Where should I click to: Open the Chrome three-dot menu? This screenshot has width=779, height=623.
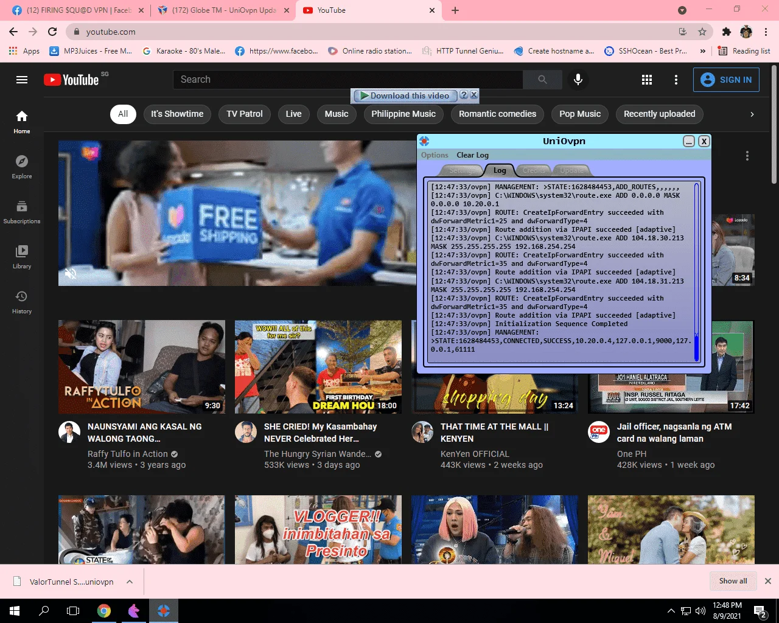pyautogui.click(x=766, y=32)
